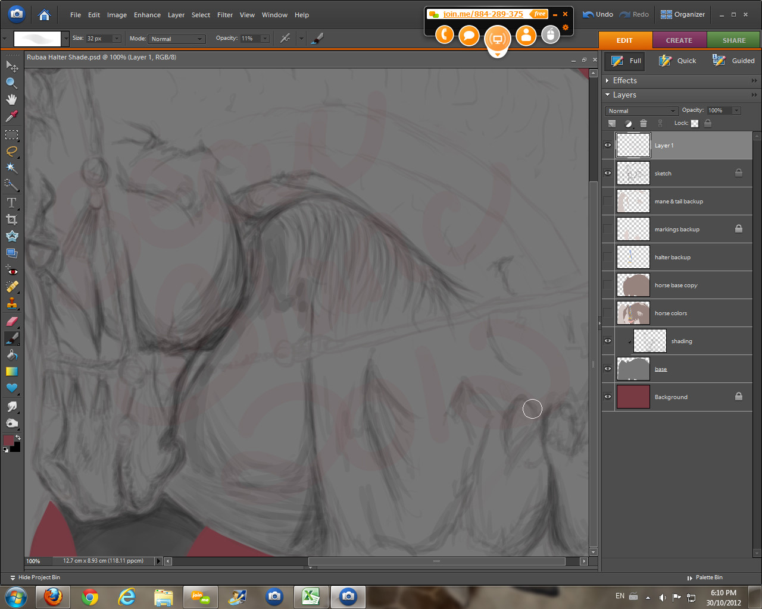The image size is (762, 609).
Task: Open the brush Opacity dropdown arrow
Action: coord(265,39)
